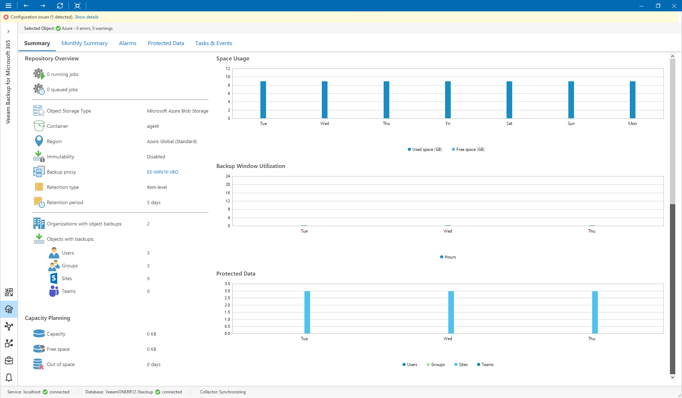Click the flowchart diagram icon in the sidebar

point(9,343)
